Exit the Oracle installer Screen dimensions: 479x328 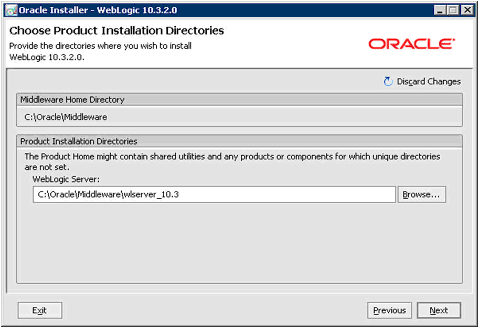40,310
